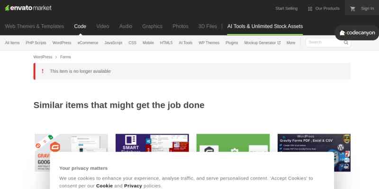Click the search magnifier icon

tap(346, 43)
